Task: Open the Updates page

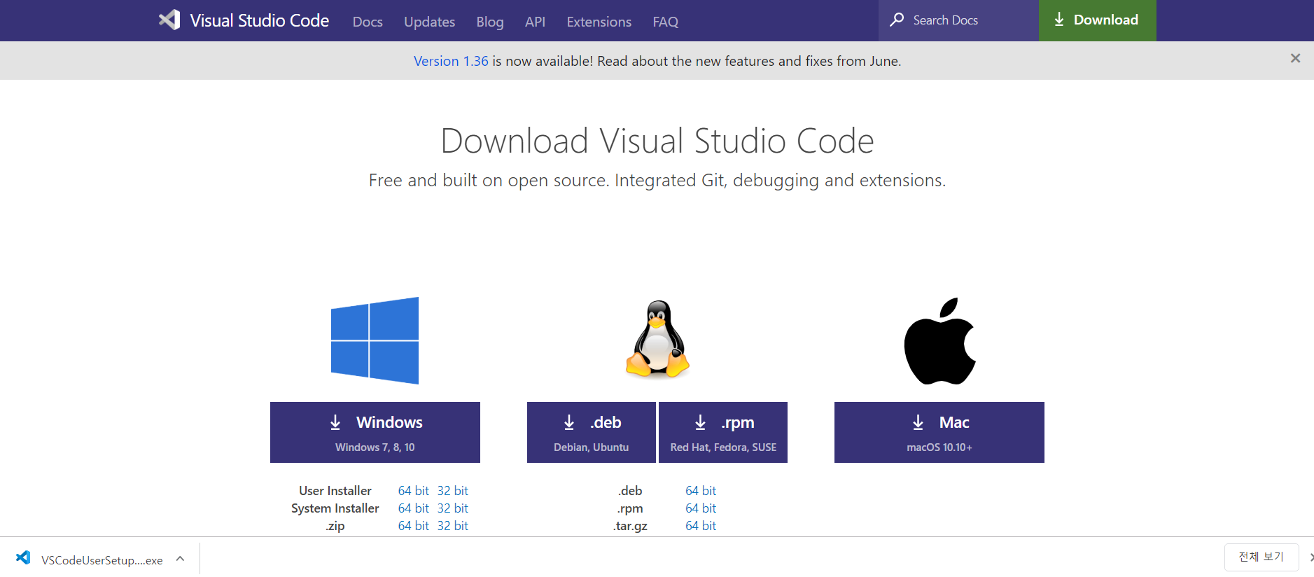Action: 429,22
